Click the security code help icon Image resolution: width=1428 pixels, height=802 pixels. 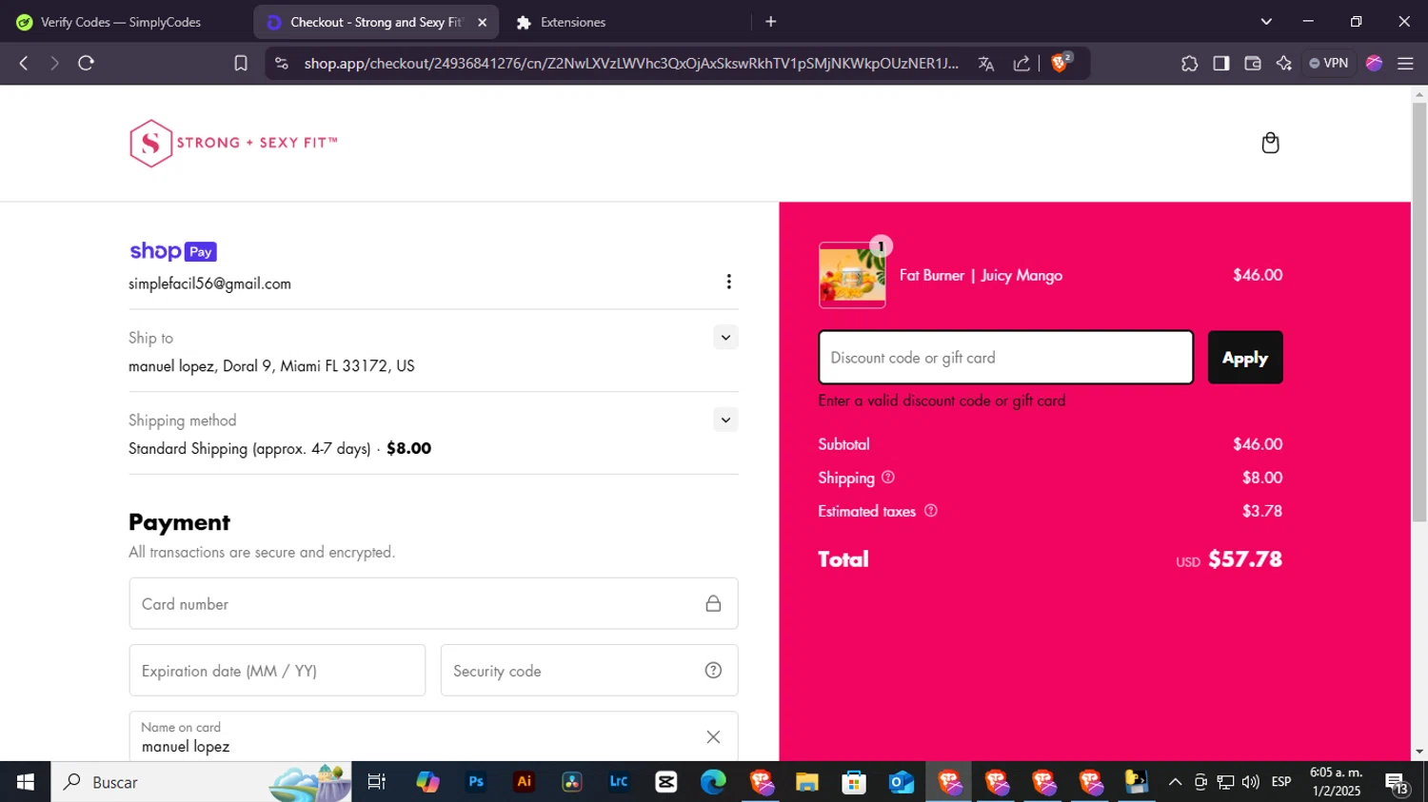tap(713, 671)
